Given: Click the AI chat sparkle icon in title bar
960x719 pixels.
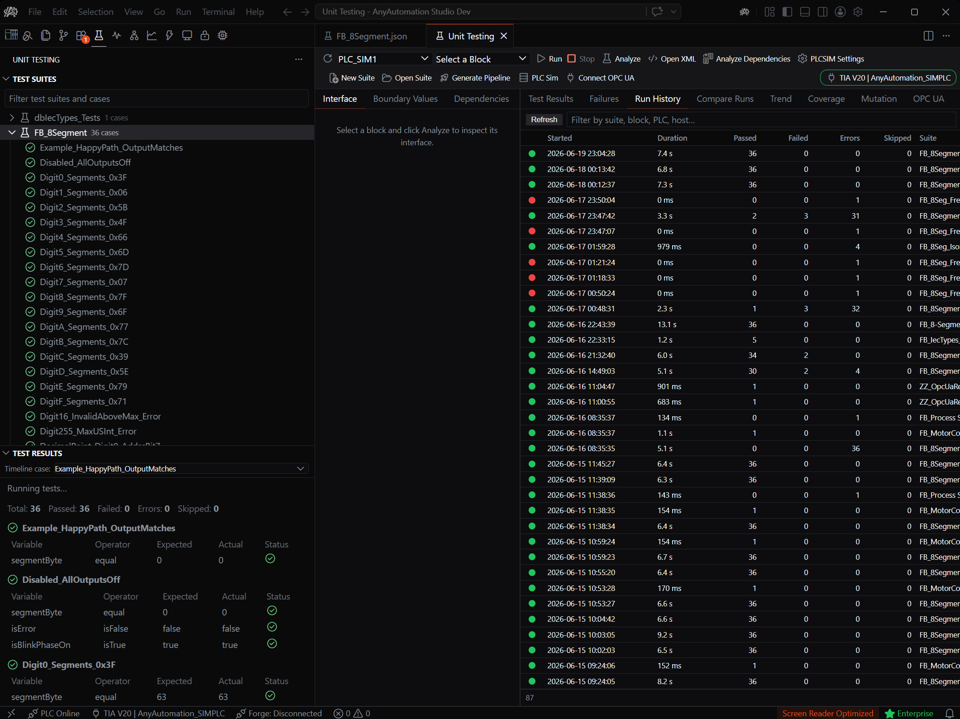Looking at the screenshot, I should [x=657, y=12].
